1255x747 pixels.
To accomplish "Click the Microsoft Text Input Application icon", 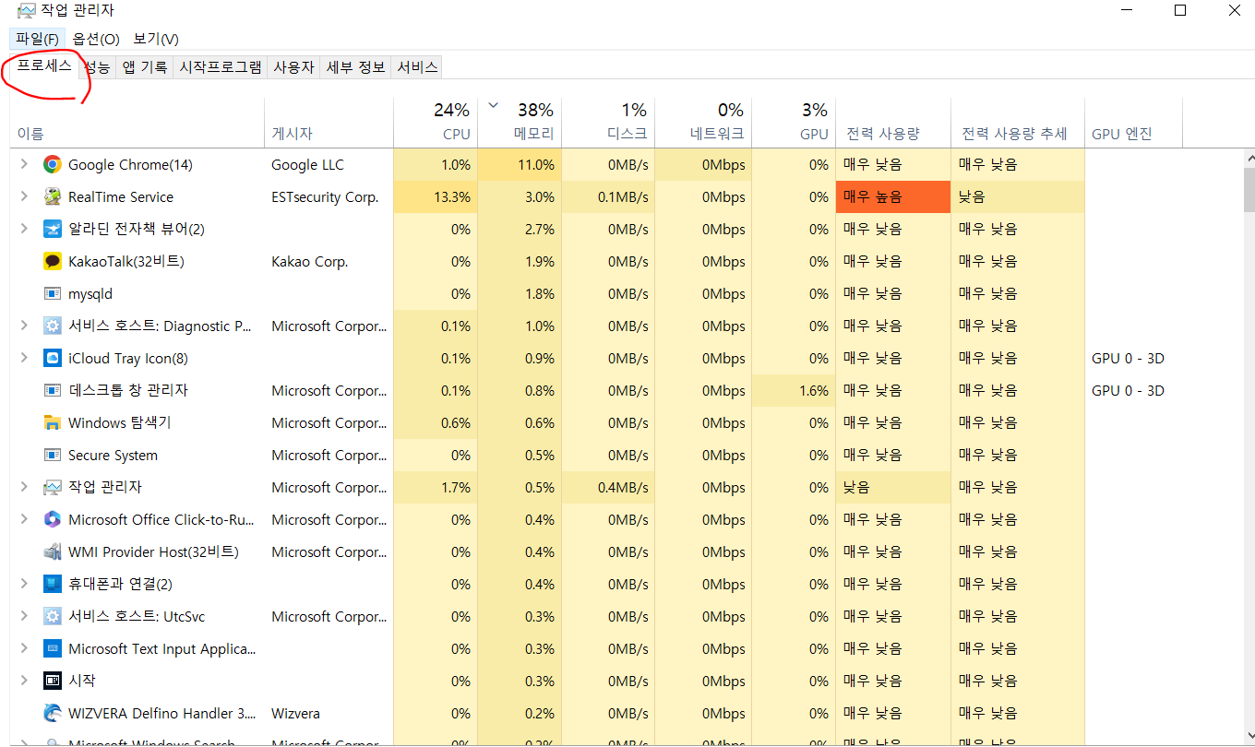I will 53,649.
